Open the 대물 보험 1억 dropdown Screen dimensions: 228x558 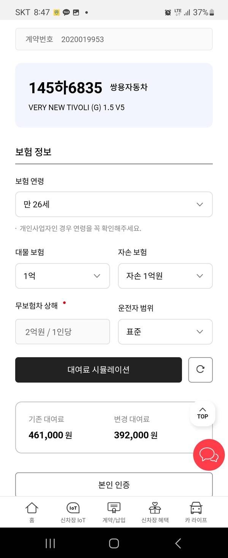tap(62, 276)
